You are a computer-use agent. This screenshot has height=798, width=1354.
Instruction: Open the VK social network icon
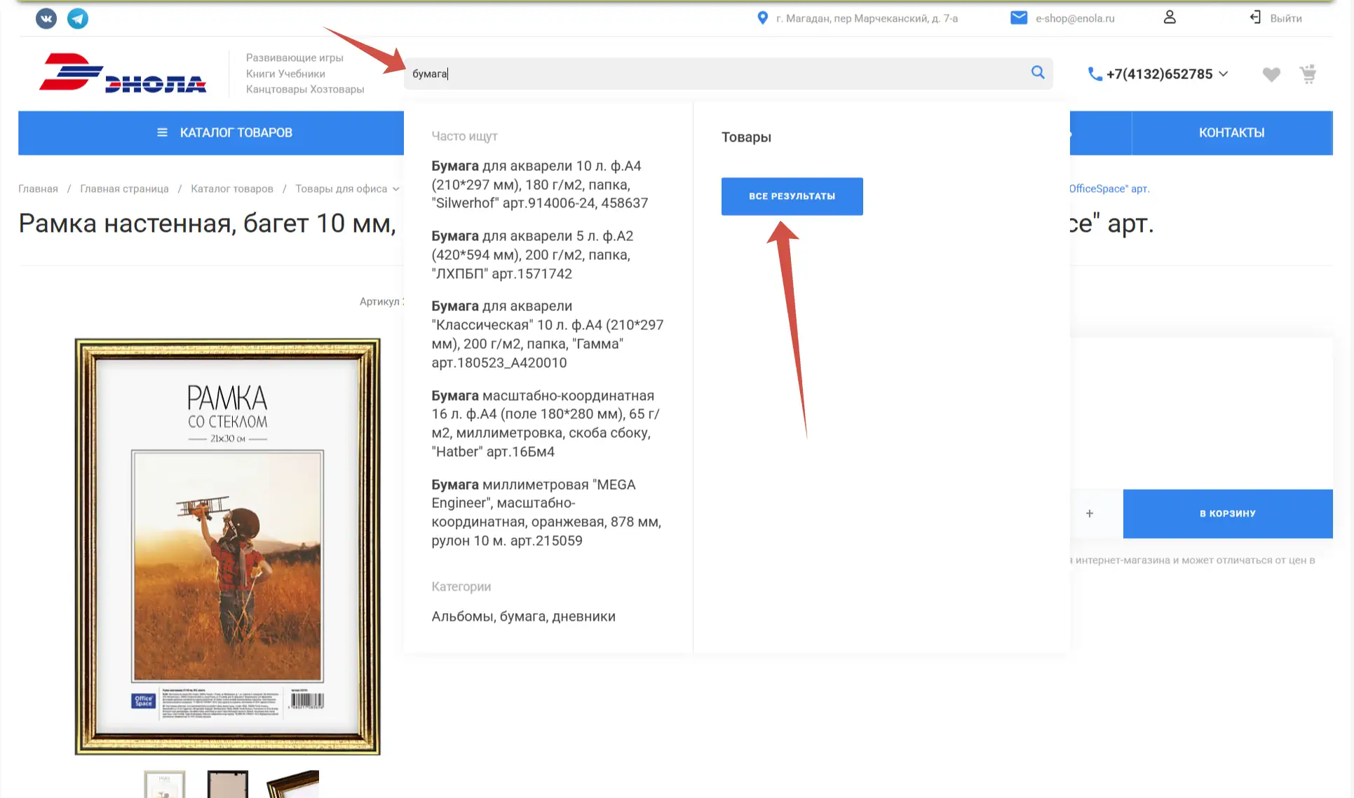pos(46,18)
